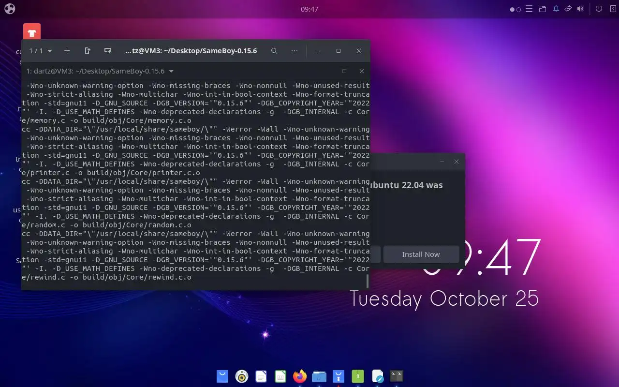This screenshot has width=619, height=387.
Task: Open Files manager folder in dock
Action: pyautogui.click(x=319, y=376)
